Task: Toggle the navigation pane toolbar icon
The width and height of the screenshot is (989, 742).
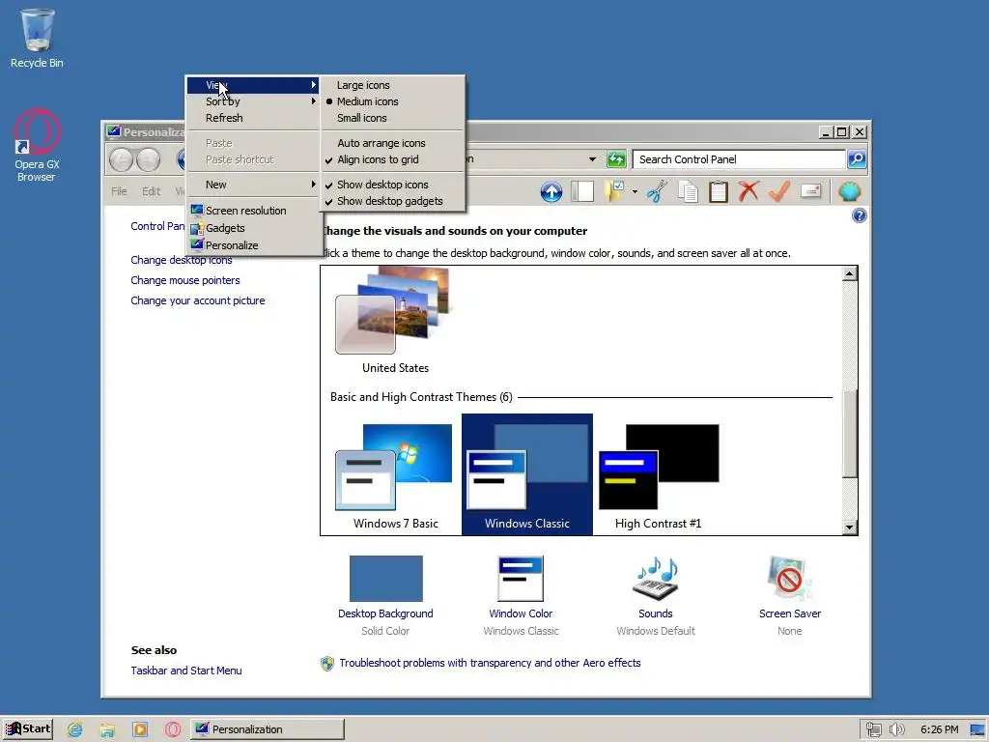Action: [582, 191]
